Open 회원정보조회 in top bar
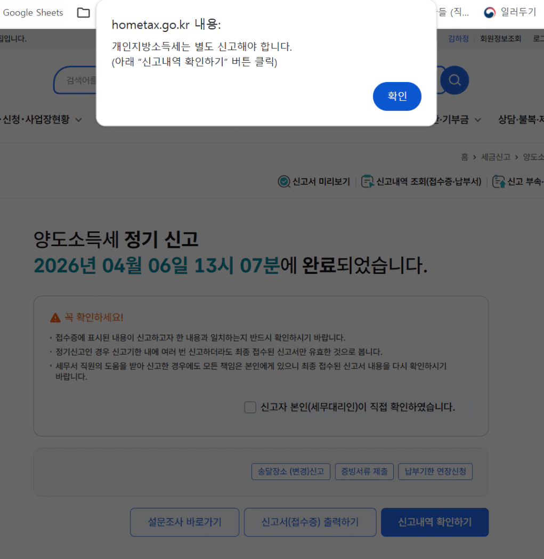This screenshot has height=559, width=544. click(x=500, y=38)
